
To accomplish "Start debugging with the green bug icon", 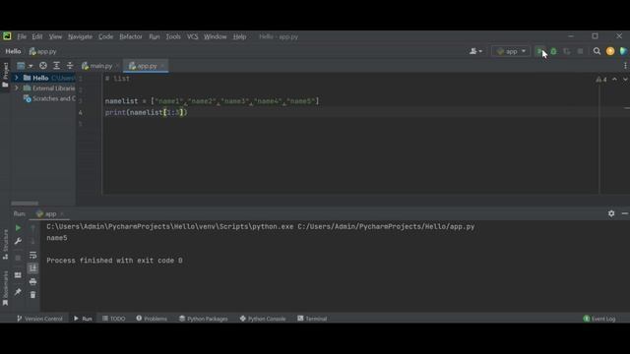I will point(553,51).
